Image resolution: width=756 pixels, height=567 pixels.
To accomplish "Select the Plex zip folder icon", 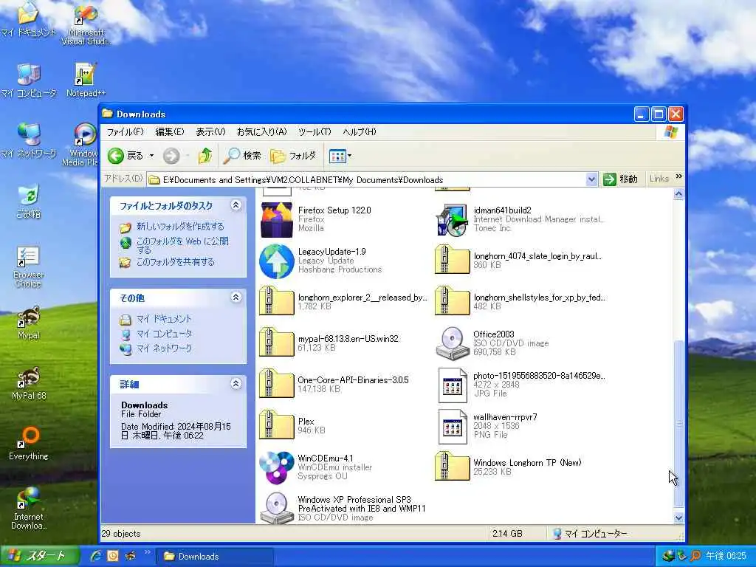I will pyautogui.click(x=276, y=425).
